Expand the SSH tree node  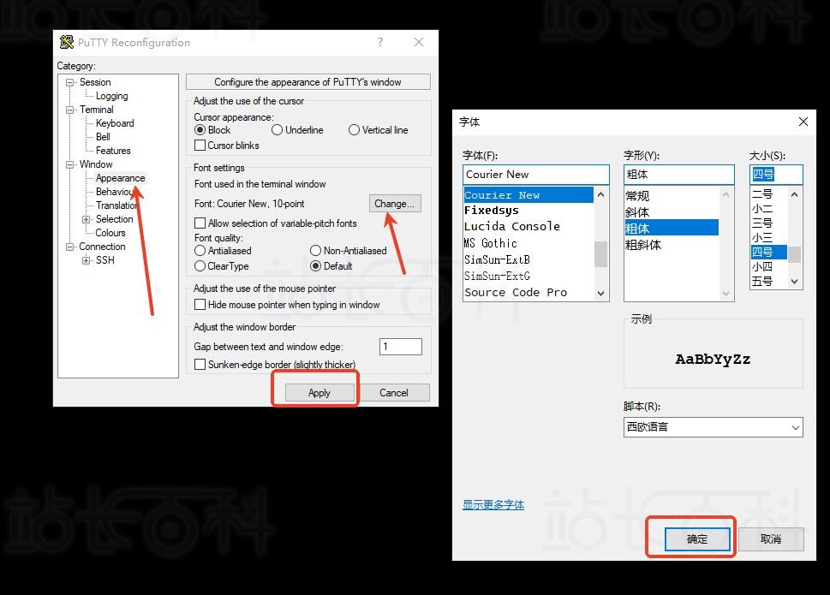86,260
